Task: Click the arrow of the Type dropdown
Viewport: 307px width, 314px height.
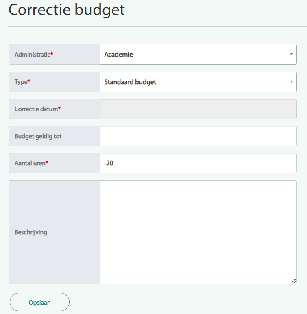Action: point(291,82)
